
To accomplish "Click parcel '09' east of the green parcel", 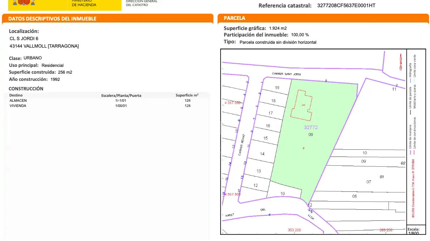I will pyautogui.click(x=363, y=161).
